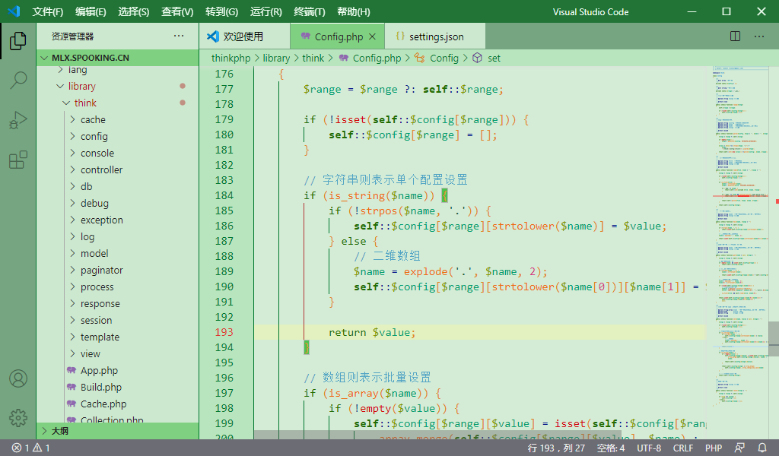Image resolution: width=779 pixels, height=456 pixels.
Task: Change line endings via CRLF
Action: (x=682, y=448)
